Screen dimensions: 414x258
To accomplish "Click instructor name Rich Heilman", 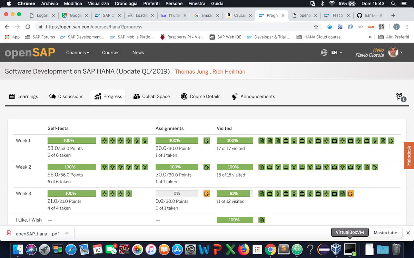I will pyautogui.click(x=229, y=72).
